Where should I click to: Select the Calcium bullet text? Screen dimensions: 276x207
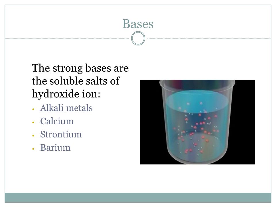[x=57, y=121]
